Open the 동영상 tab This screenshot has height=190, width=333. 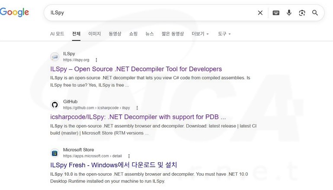click(x=115, y=34)
